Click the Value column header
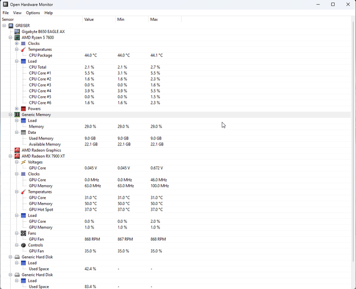 coord(99,19)
